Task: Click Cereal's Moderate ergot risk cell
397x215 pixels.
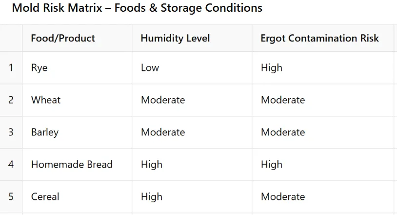Action: point(283,196)
